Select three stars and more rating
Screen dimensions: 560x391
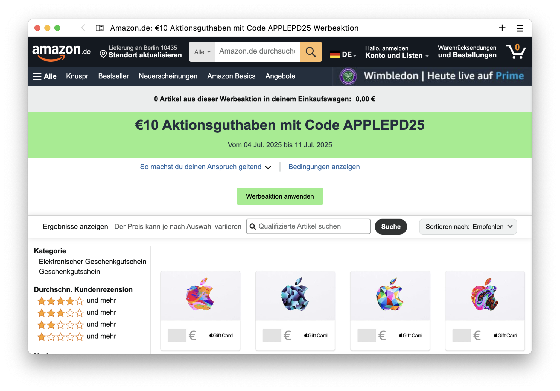click(x=77, y=313)
